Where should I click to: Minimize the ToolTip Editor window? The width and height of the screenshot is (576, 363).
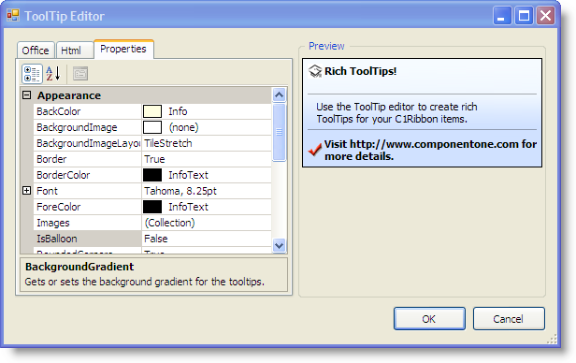coord(501,16)
